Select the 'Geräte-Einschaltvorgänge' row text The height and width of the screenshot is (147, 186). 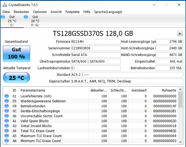tap(40, 111)
